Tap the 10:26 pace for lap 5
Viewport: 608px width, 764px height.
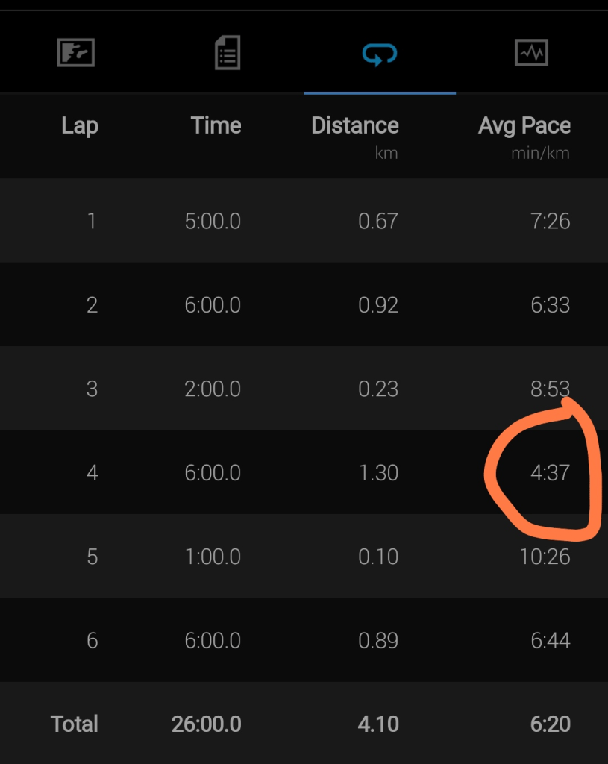pos(545,557)
